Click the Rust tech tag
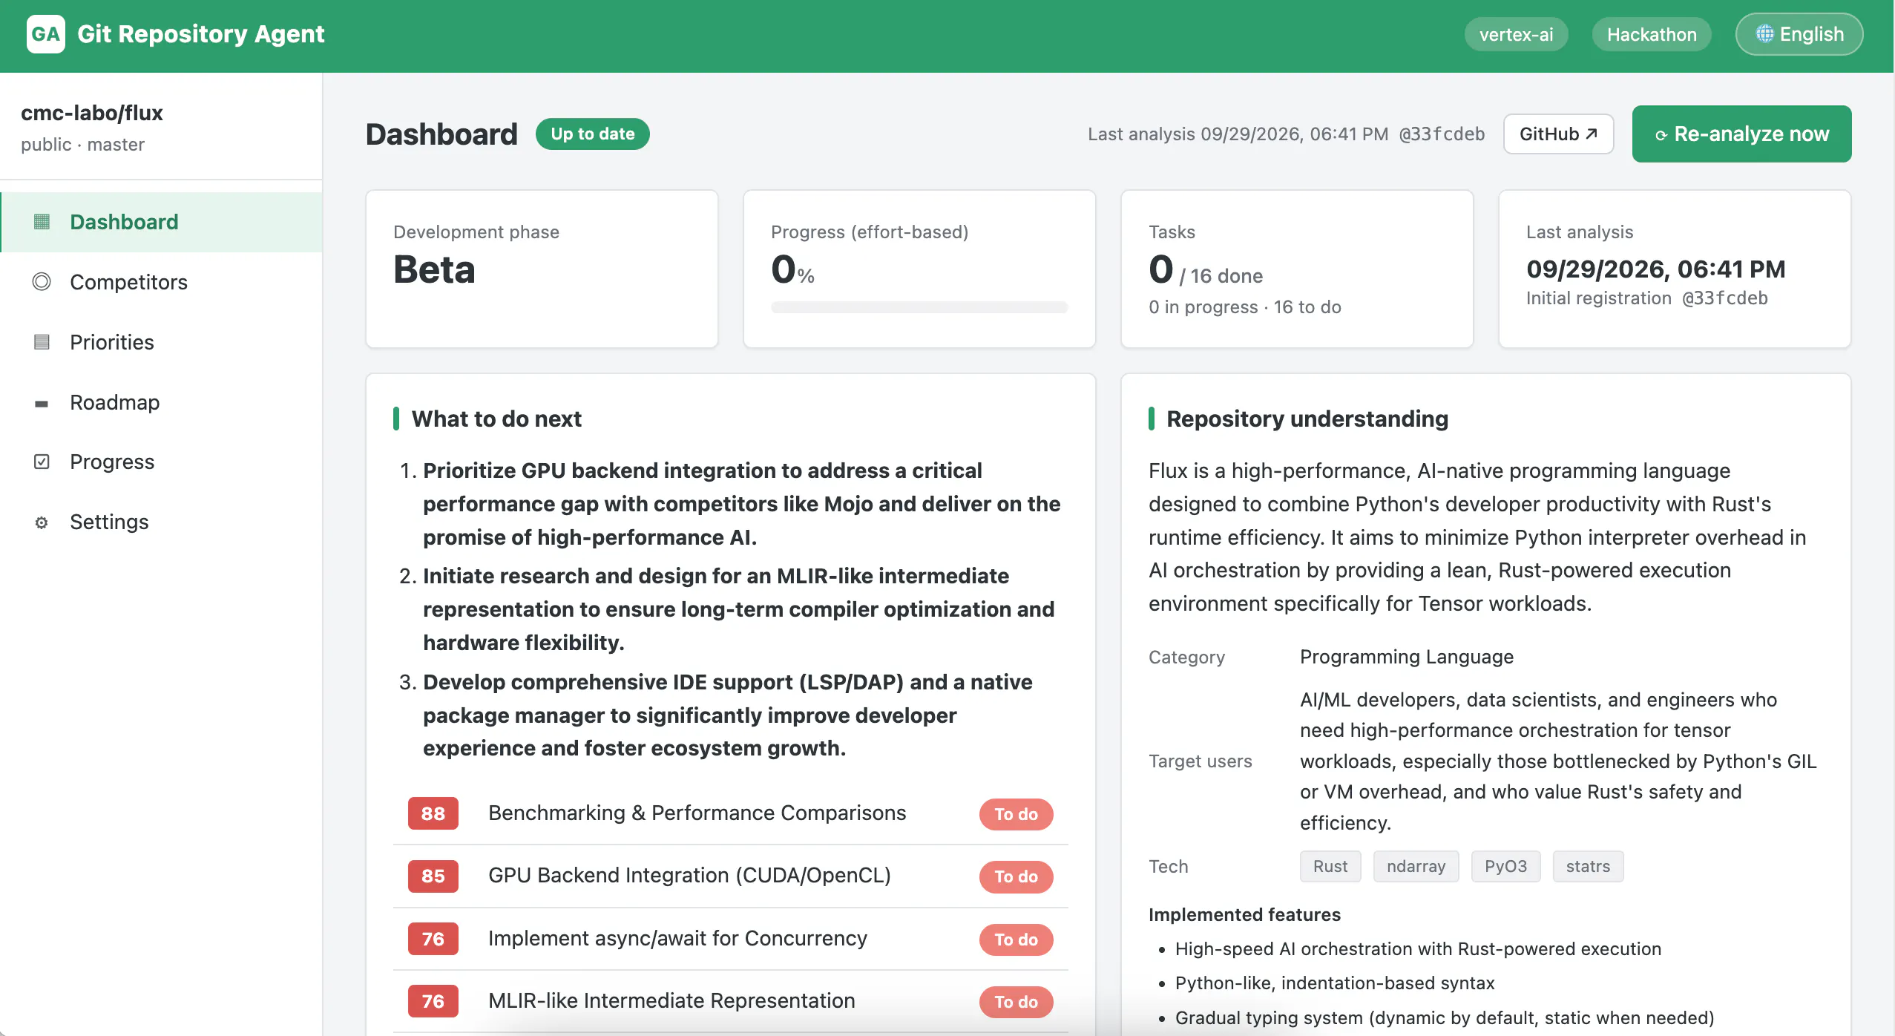This screenshot has height=1036, width=1895. coord(1330,866)
